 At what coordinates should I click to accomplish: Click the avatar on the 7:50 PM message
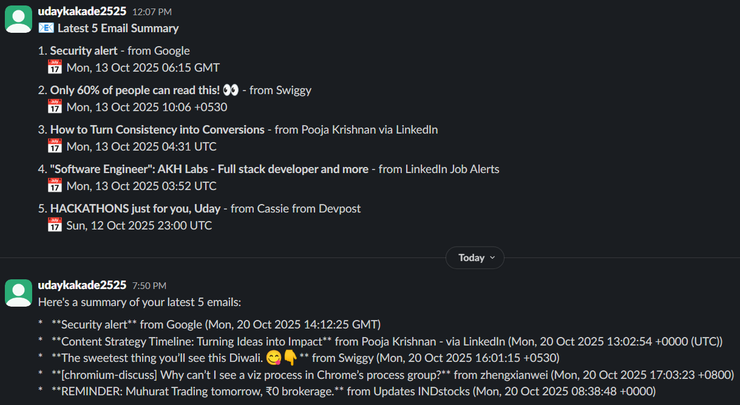pyautogui.click(x=18, y=293)
